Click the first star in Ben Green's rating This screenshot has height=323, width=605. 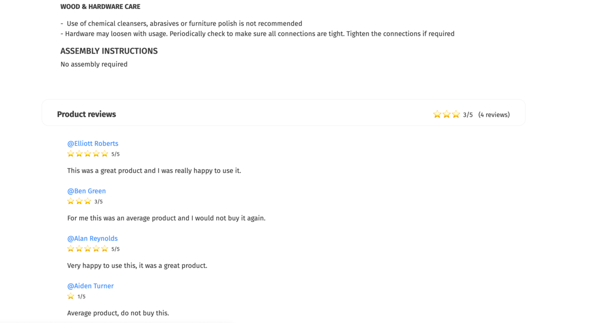coord(71,201)
